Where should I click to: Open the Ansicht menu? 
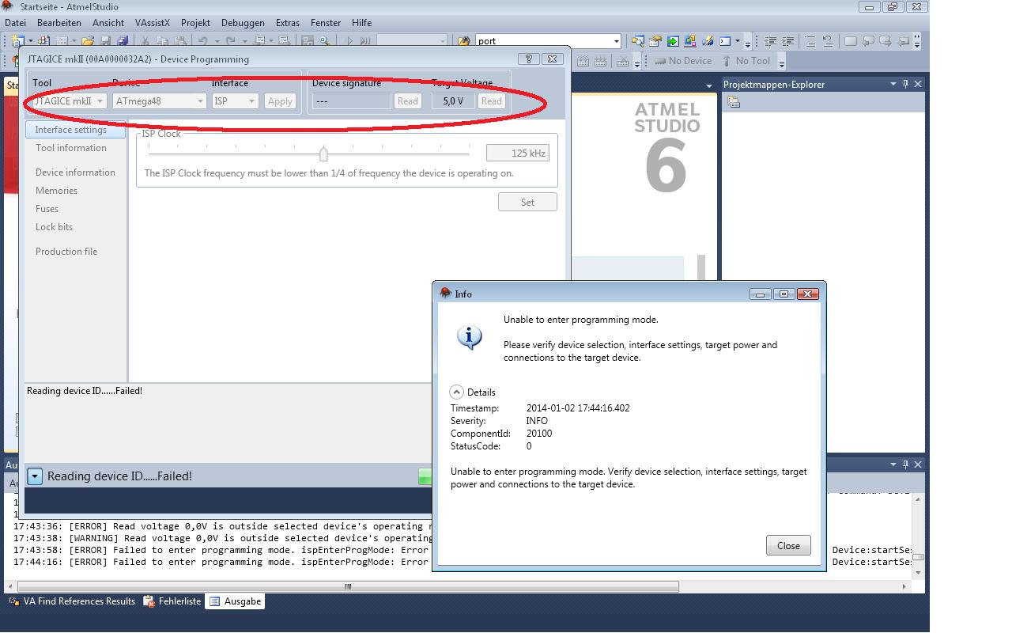(x=108, y=23)
